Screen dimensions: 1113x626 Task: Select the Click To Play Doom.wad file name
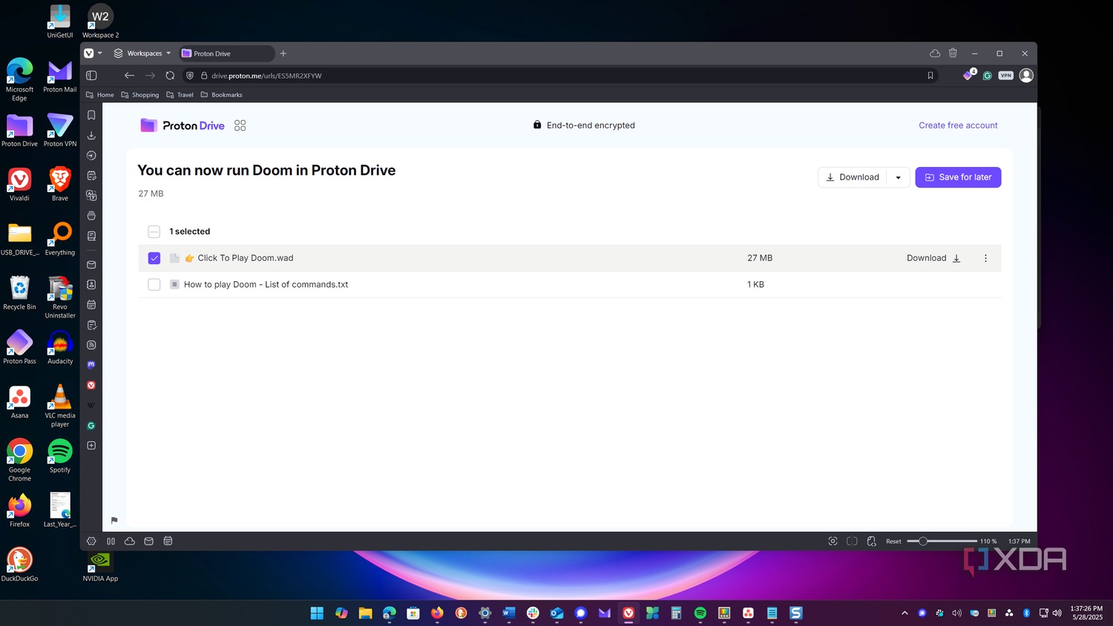tap(245, 258)
